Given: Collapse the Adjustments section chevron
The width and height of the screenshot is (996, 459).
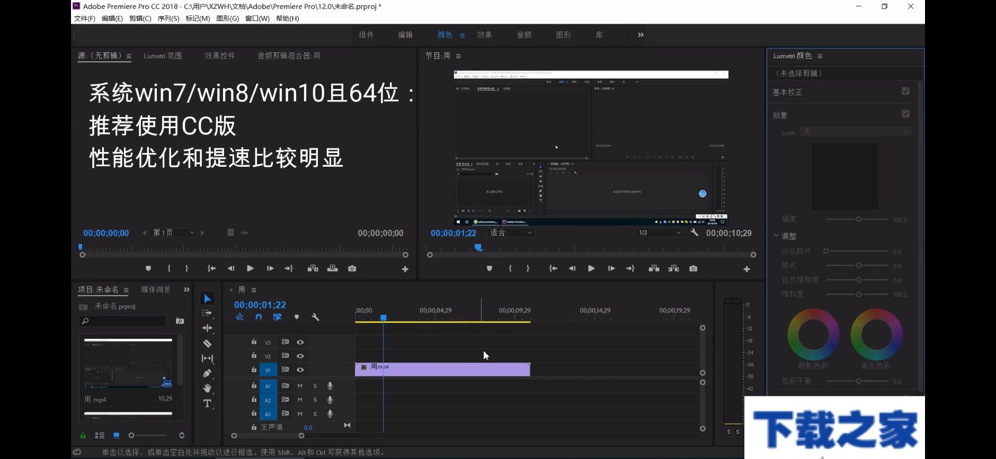Looking at the screenshot, I should pyautogui.click(x=776, y=236).
